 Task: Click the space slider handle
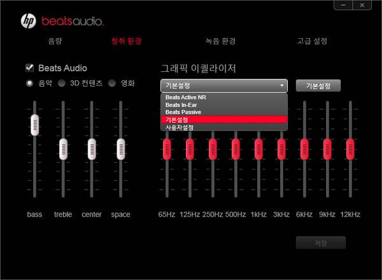[121, 150]
